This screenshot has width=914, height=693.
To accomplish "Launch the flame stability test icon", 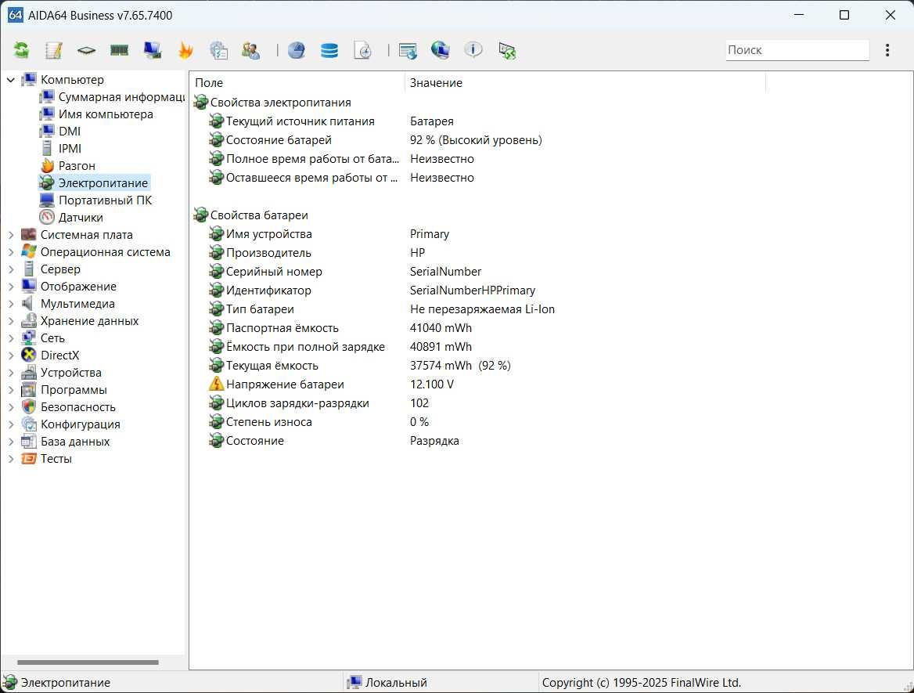I will 185,50.
